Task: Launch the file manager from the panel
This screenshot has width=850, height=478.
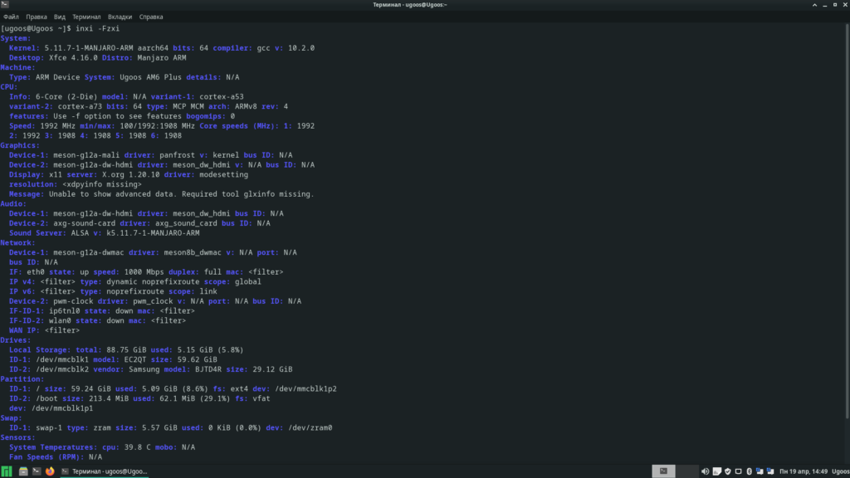Action: 24,471
